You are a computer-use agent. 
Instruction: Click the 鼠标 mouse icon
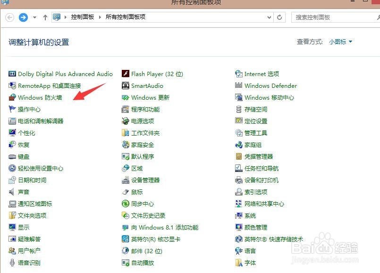125,192
